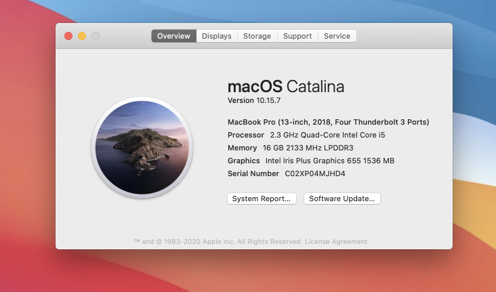Viewport: 496px width, 292px height.
Task: Go to the Support tab
Action: (297, 36)
